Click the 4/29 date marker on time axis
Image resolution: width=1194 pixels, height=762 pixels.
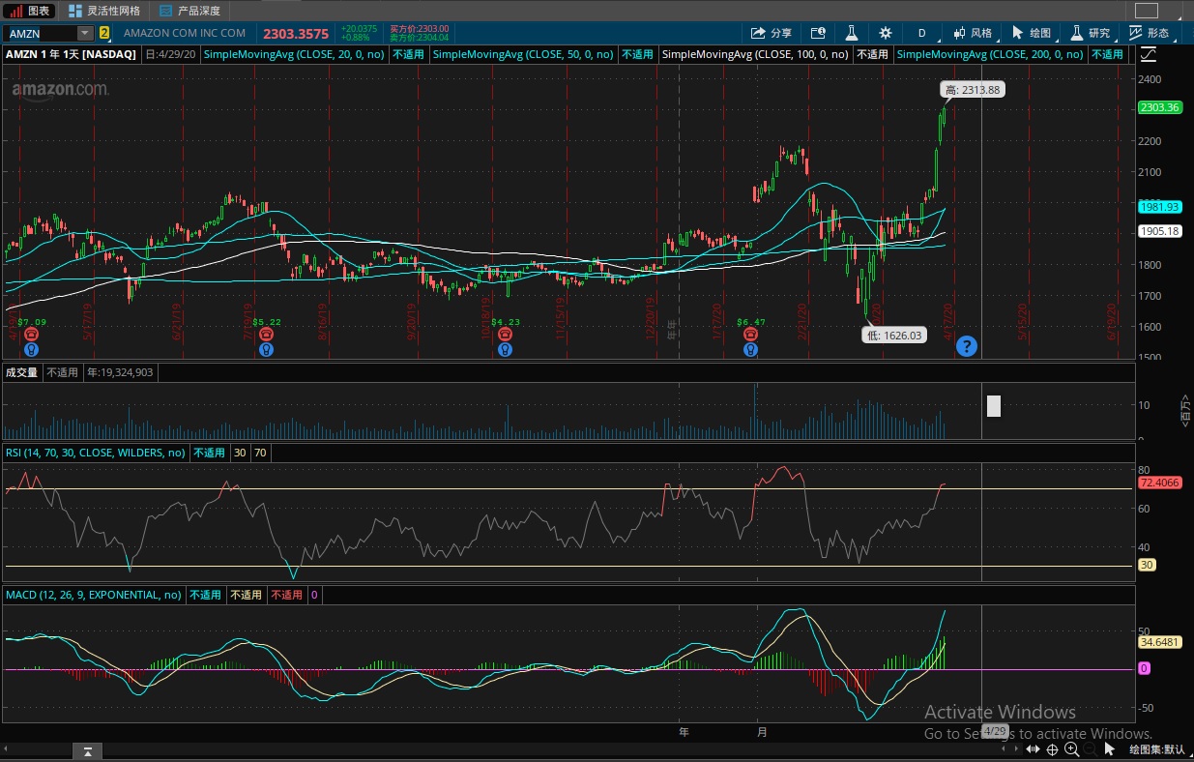(995, 731)
